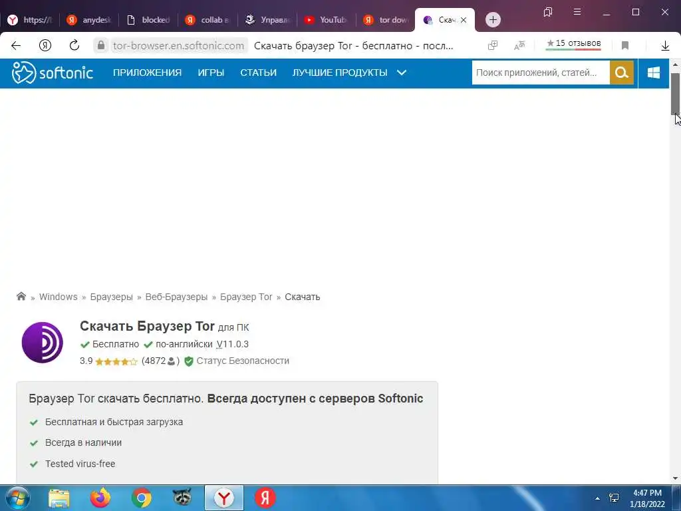Close the current Softonic tab
681x511 pixels.
[464, 20]
